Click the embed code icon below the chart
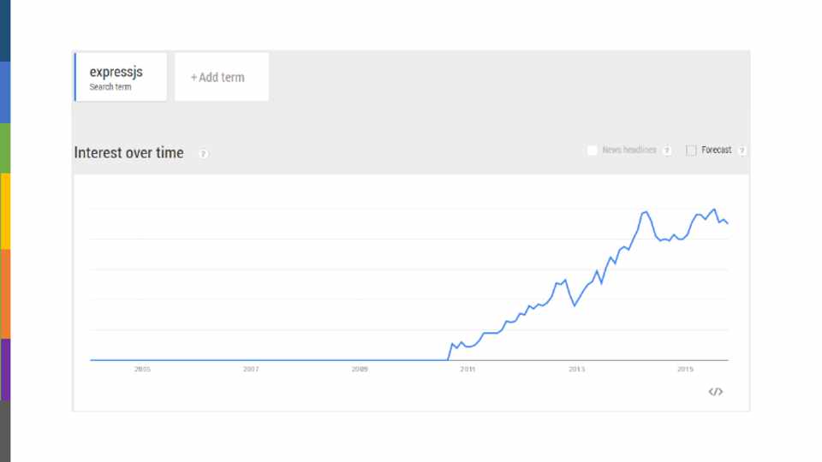This screenshot has width=822, height=462. [716, 392]
